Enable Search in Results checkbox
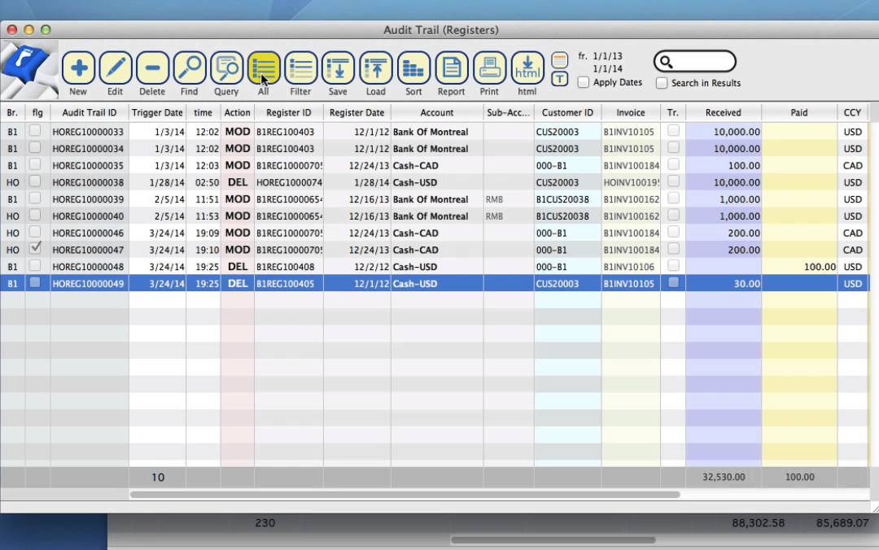Image resolution: width=879 pixels, height=550 pixels. [662, 83]
